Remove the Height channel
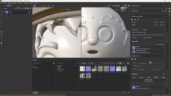 tap(164, 25)
